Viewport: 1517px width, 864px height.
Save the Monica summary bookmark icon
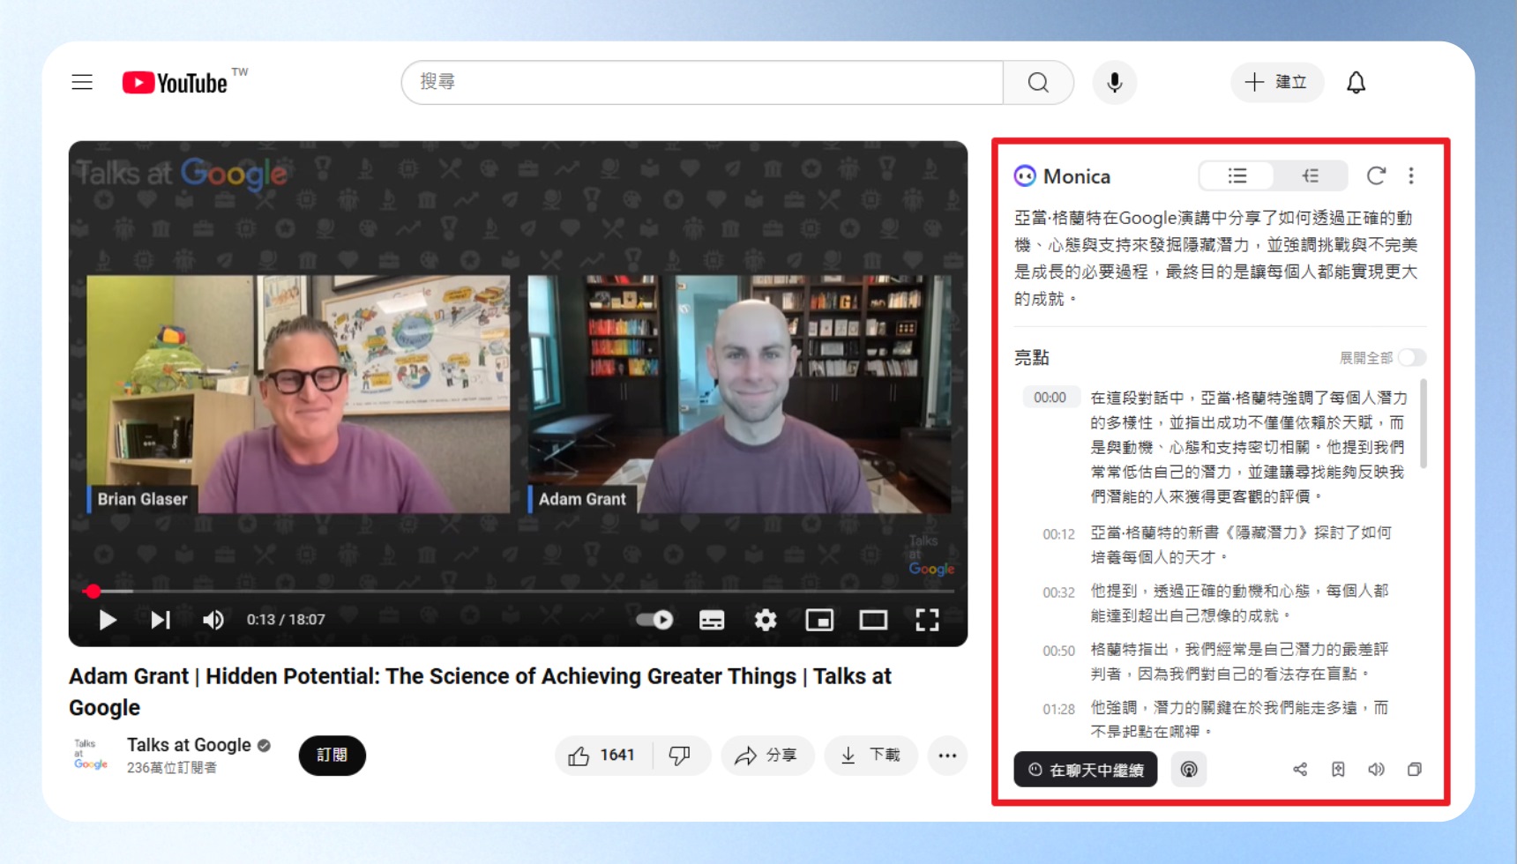(x=1338, y=770)
